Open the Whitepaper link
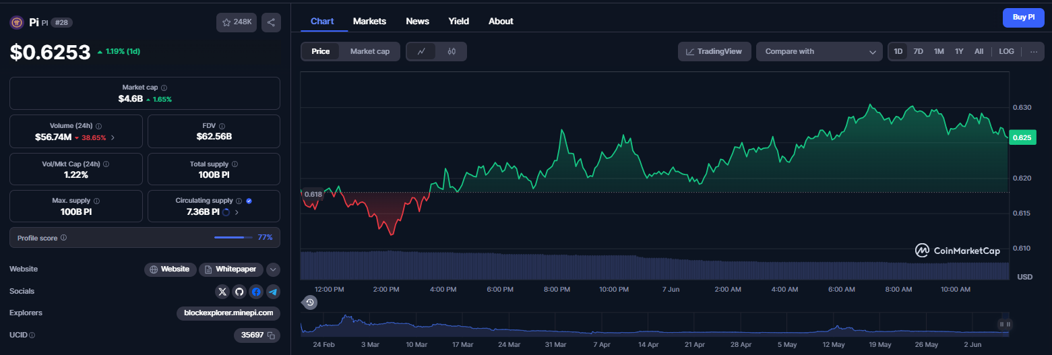1052x355 pixels. [231, 269]
